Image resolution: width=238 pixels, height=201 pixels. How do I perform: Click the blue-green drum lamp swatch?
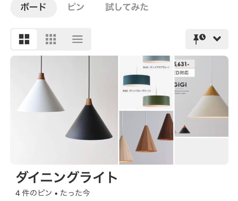137,80
